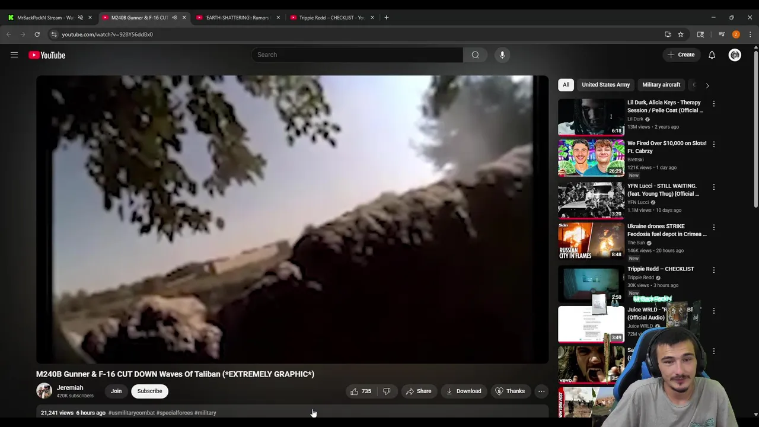Click the 21,241 views text
Image resolution: width=759 pixels, height=427 pixels.
(57, 413)
